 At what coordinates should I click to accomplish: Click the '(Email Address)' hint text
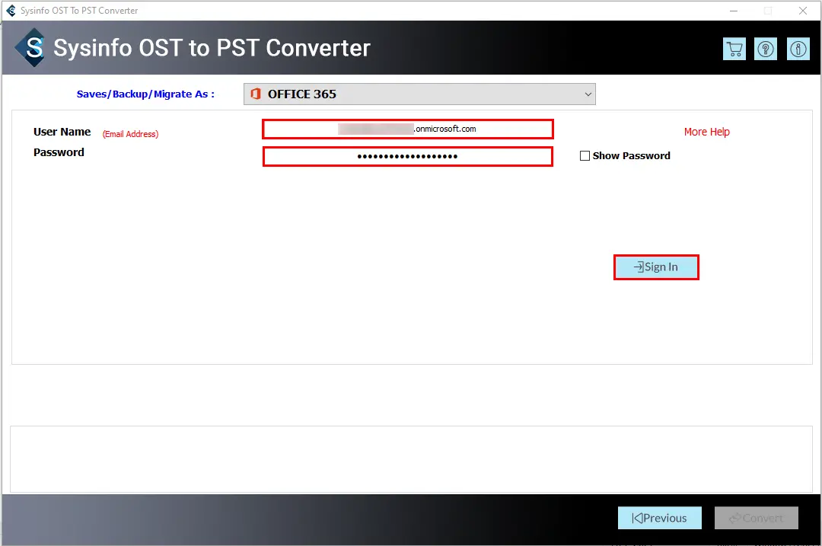coord(131,134)
